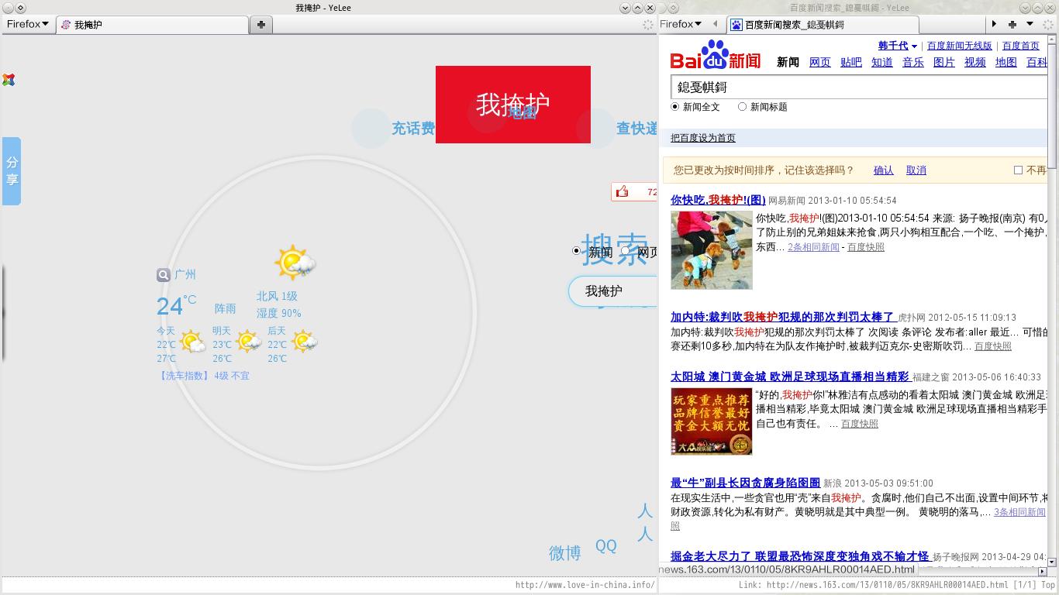This screenshot has height=595, width=1059.
Task: Open headline 太阳城 澳门黄金城
Action: point(790,377)
